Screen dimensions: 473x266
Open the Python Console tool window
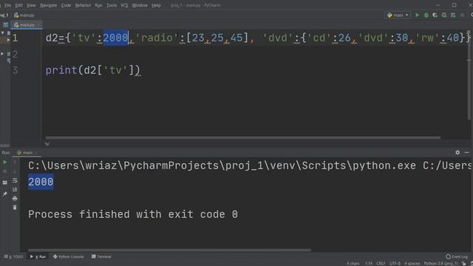69,256
